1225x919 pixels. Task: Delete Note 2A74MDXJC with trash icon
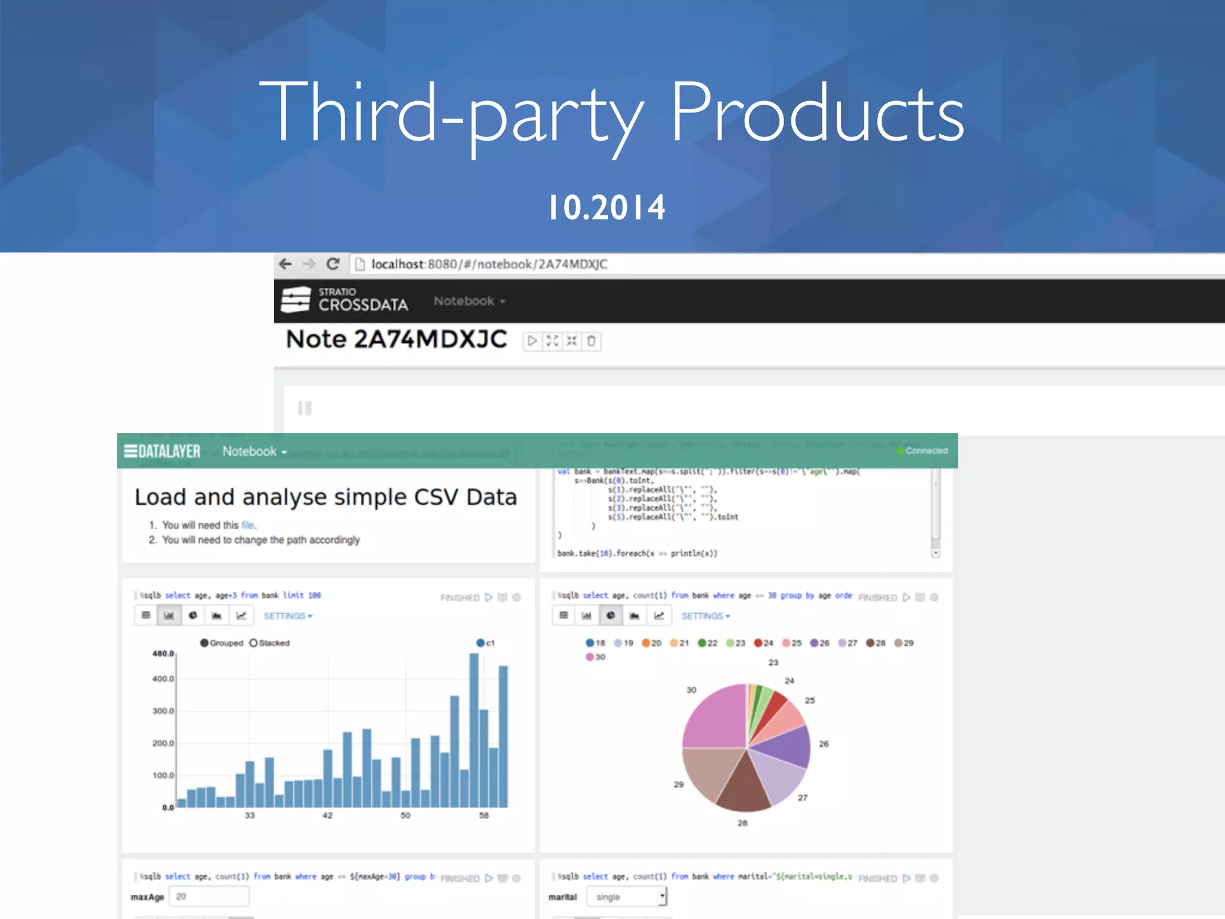click(x=592, y=341)
